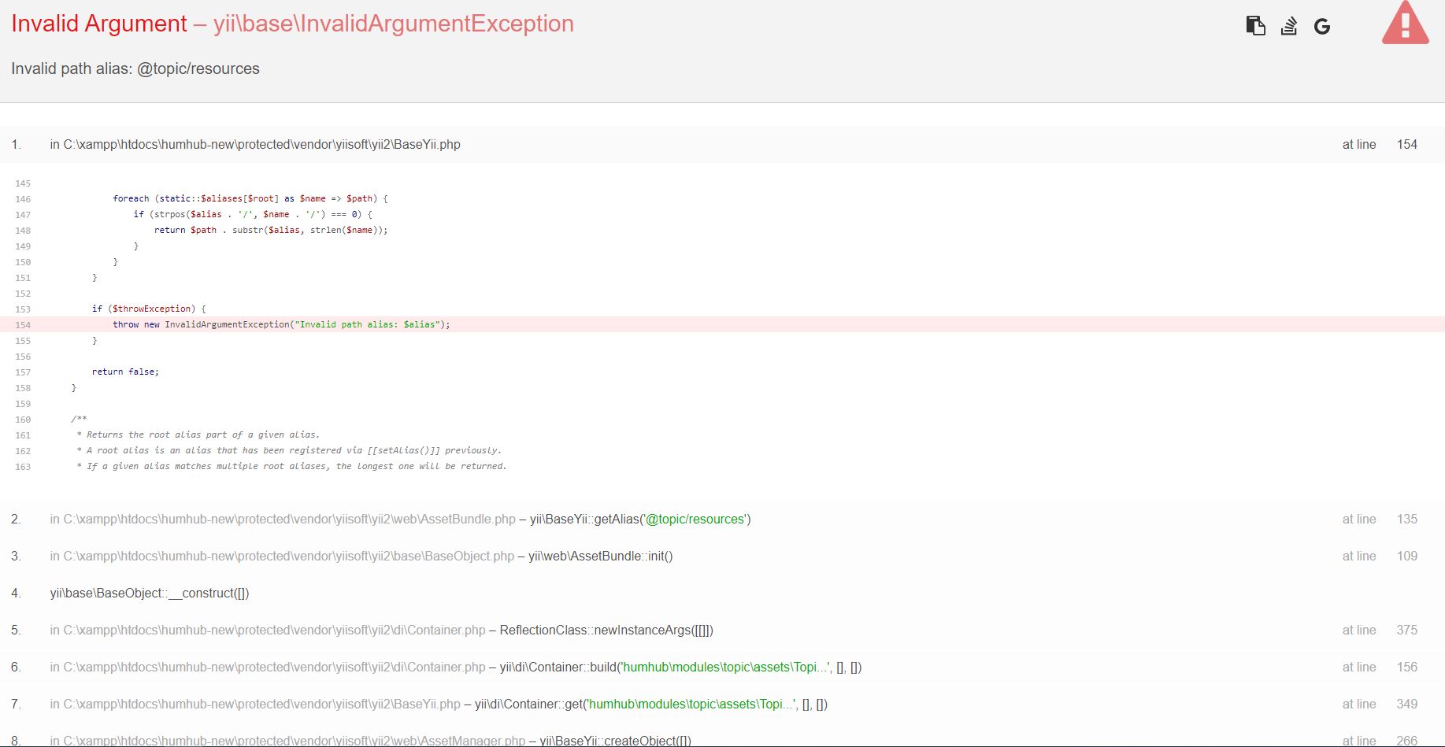This screenshot has width=1445, height=747.
Task: Expand stack frame 3 for BaseObject.php
Action: coord(283,556)
